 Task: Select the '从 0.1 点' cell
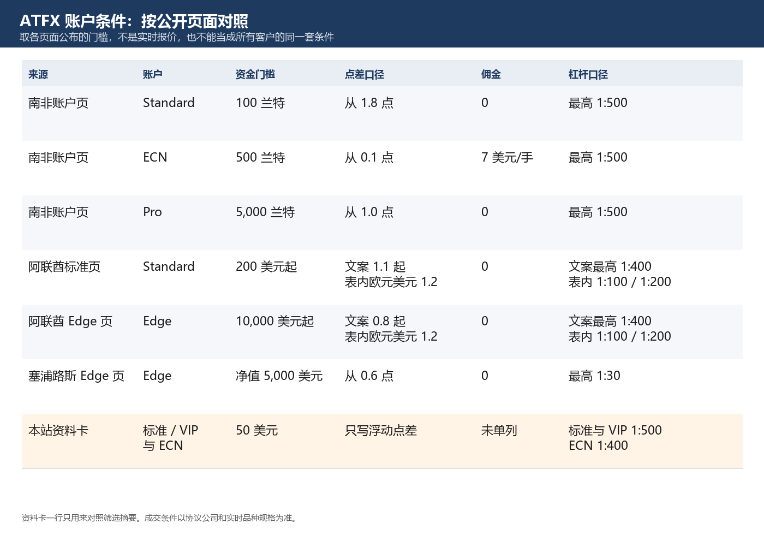[x=369, y=157]
